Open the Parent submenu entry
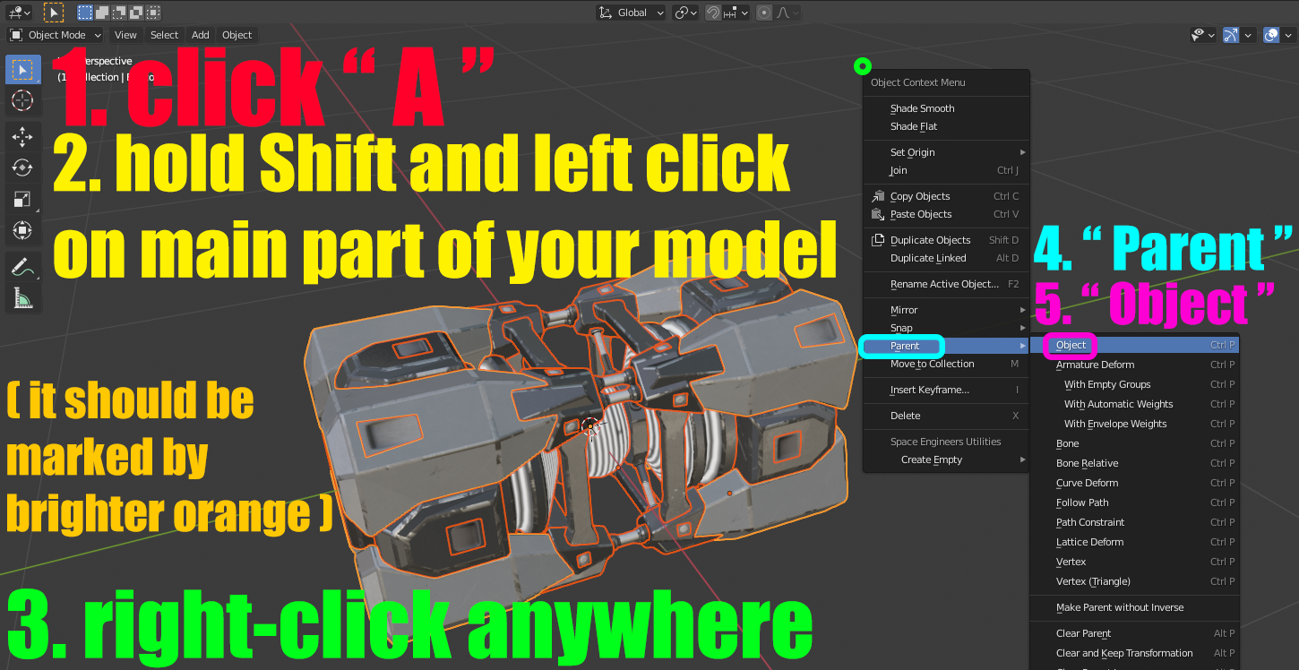The height and width of the screenshot is (670, 1299). pyautogui.click(x=946, y=346)
